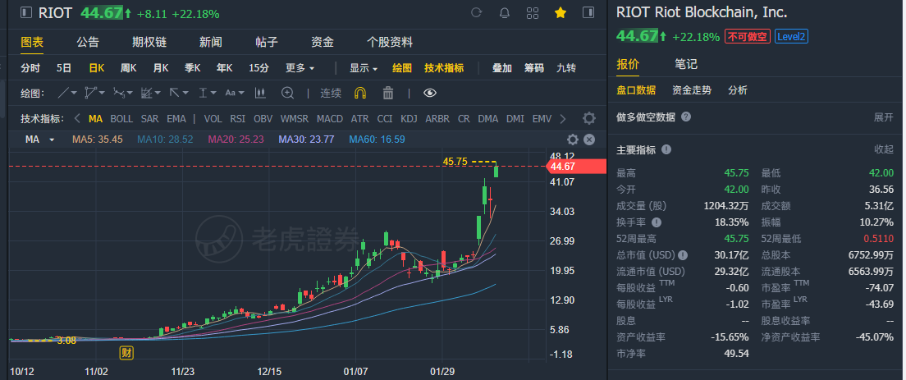Switch to the 帖子 tab
The image size is (906, 380).
pyautogui.click(x=267, y=42)
